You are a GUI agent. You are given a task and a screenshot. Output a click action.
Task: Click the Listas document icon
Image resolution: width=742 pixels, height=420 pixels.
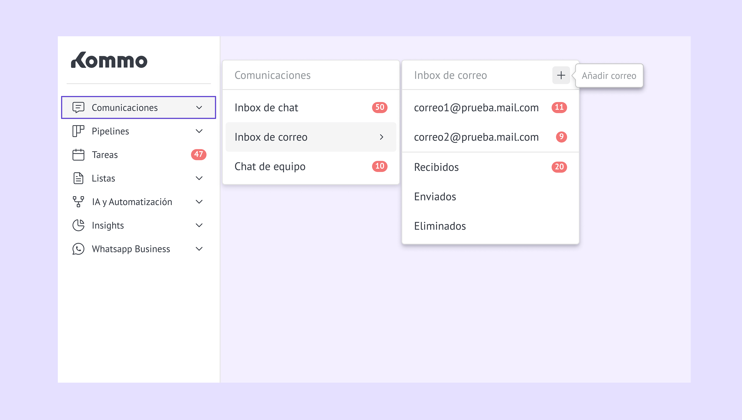pos(78,178)
